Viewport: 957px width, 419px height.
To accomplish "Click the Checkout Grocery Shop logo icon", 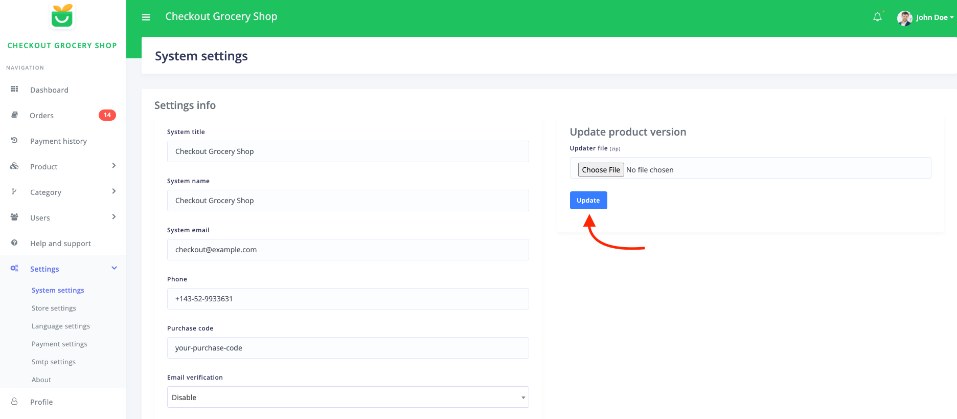I will coord(62,16).
